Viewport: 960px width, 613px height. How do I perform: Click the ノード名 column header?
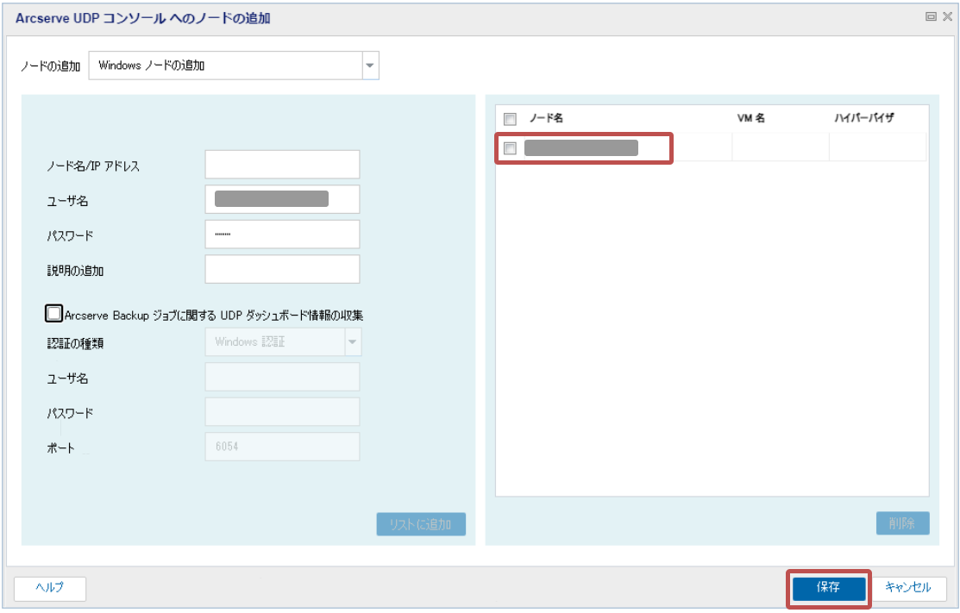tap(546, 118)
